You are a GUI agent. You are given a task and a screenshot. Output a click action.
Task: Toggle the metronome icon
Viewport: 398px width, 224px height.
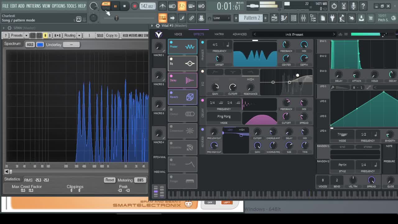click(x=163, y=6)
